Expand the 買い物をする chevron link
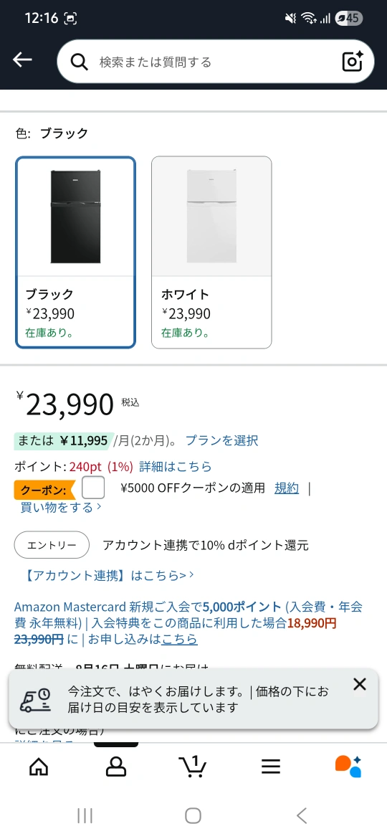The width and height of the screenshot is (387, 839). click(x=60, y=507)
